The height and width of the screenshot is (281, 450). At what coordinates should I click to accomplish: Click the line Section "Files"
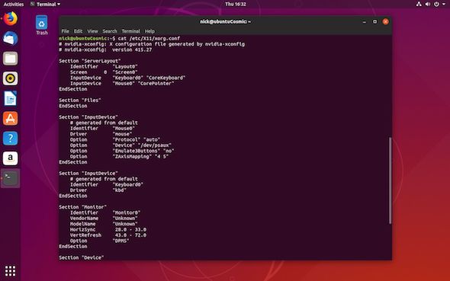click(80, 101)
